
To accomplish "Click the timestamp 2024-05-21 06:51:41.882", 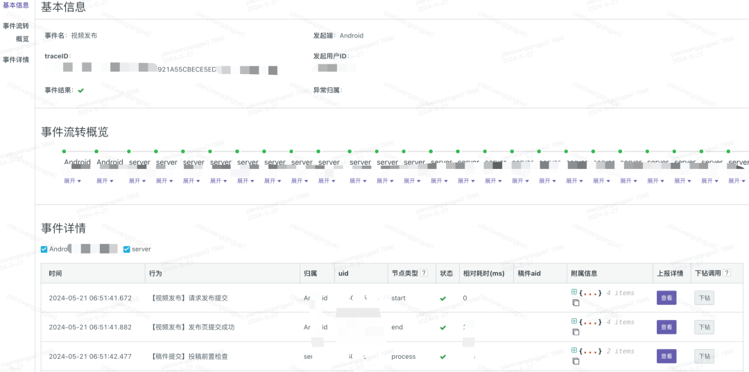I will click(90, 327).
